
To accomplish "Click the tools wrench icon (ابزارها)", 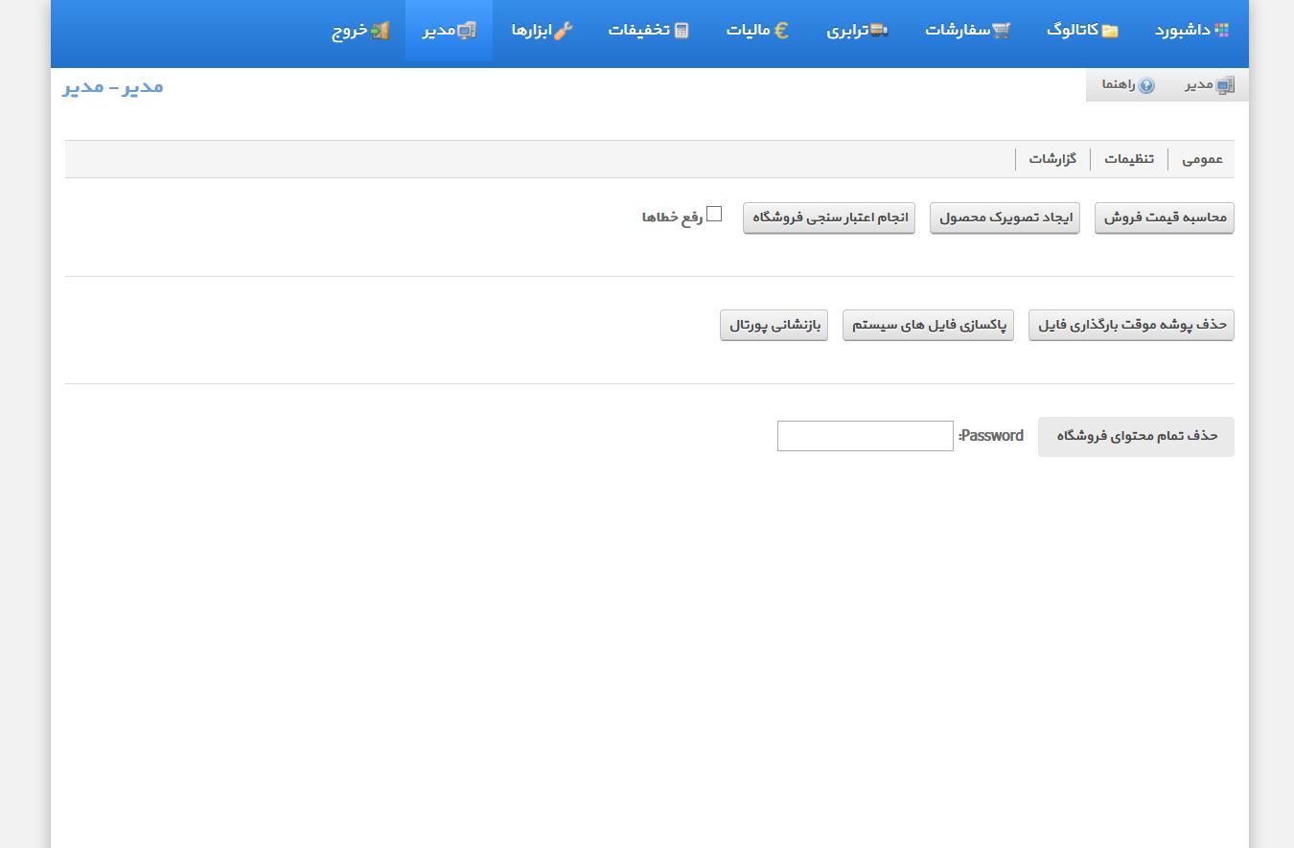I will [564, 31].
